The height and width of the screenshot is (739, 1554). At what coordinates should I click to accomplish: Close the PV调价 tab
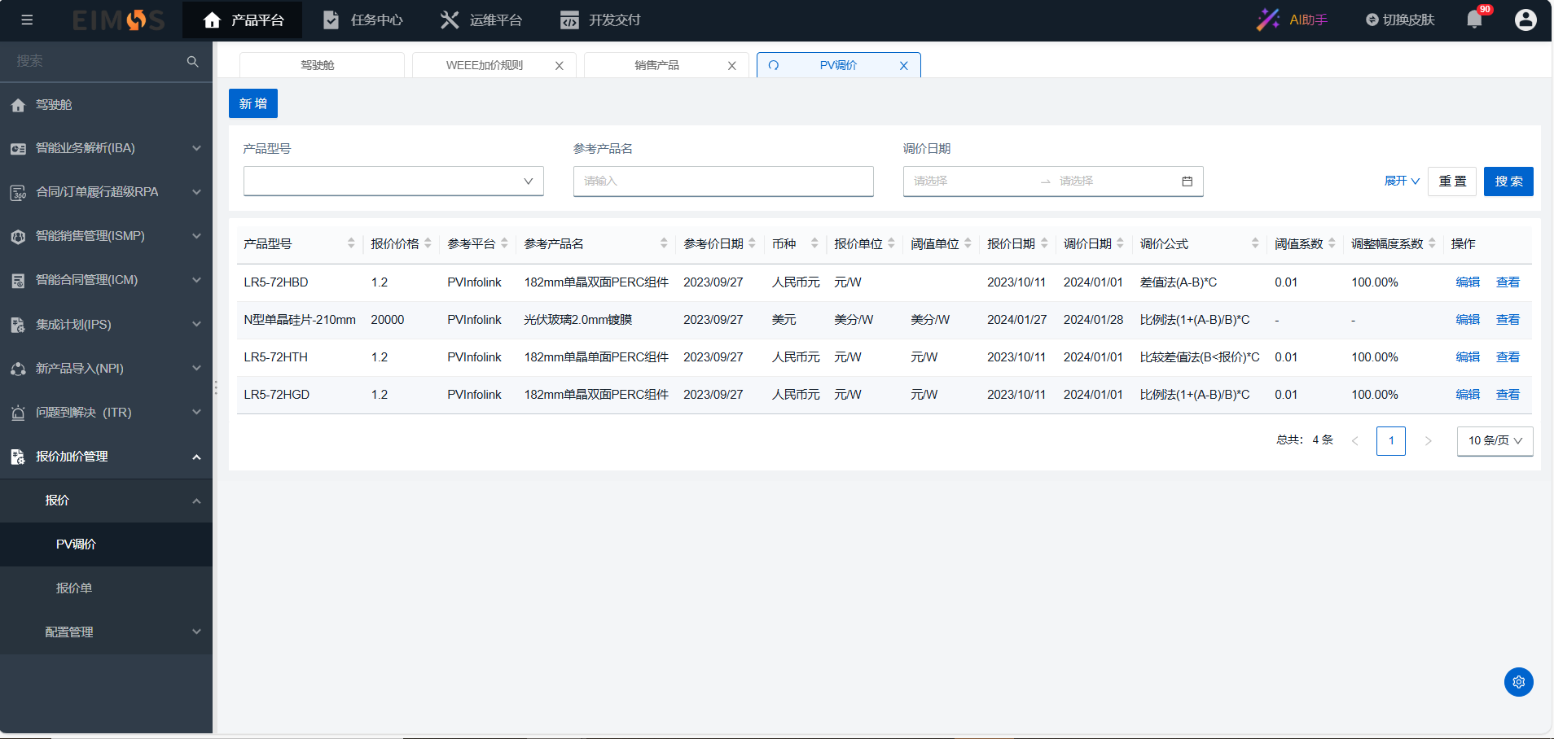[x=904, y=66]
